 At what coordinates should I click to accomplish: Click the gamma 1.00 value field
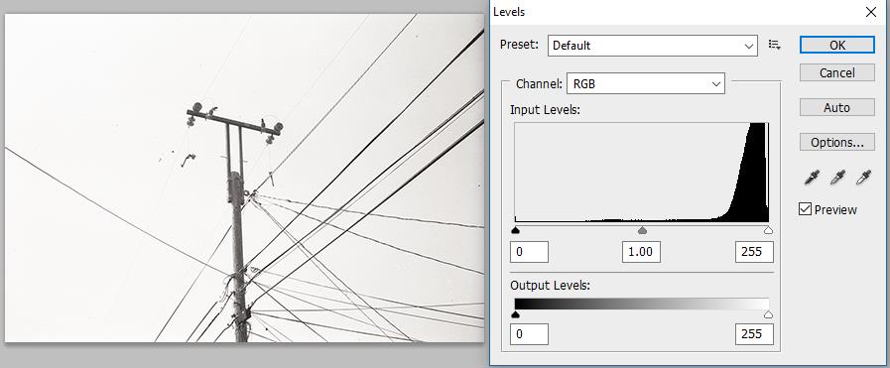point(641,252)
